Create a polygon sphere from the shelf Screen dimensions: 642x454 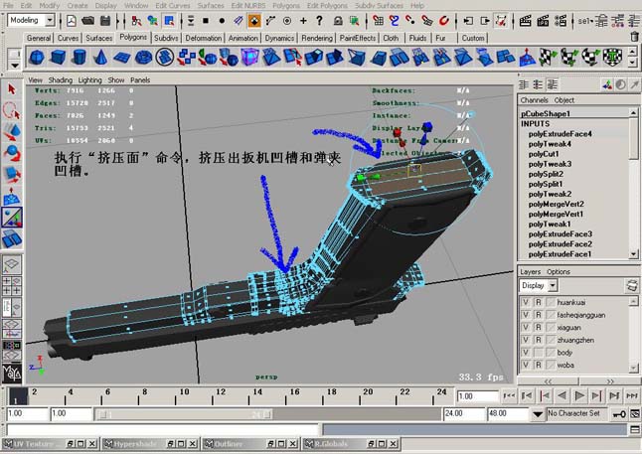coord(37,58)
